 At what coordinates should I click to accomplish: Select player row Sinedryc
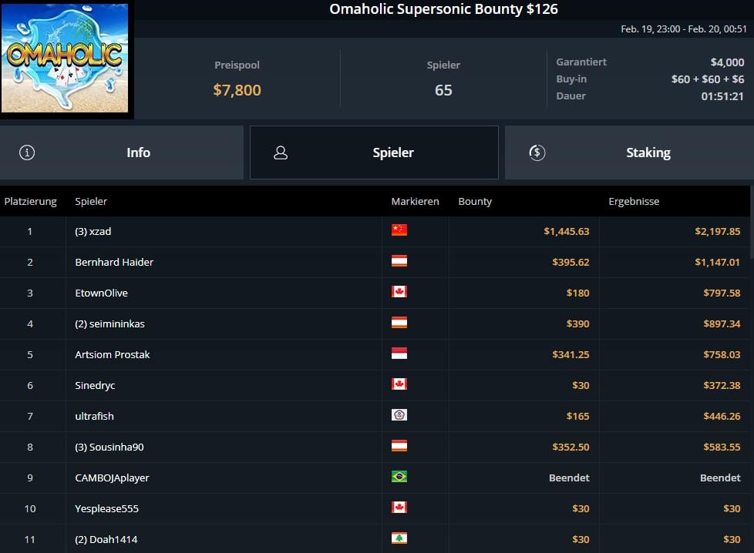(x=95, y=385)
